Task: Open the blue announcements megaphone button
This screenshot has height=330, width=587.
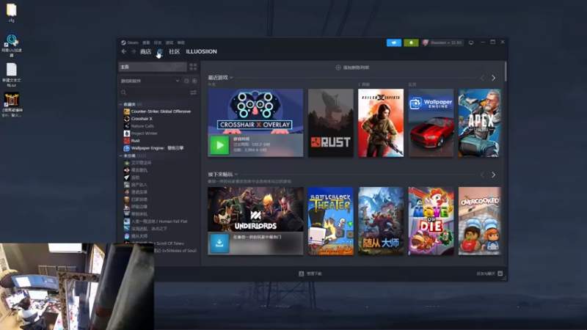Action: click(394, 43)
